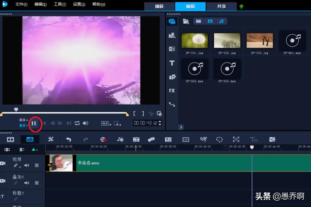Click the preview scrubber handle
This screenshot has width=311, height=207.
coord(16,110)
